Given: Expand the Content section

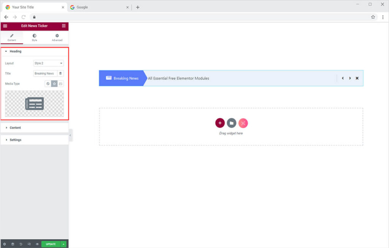Looking at the screenshot, I should tap(15, 128).
